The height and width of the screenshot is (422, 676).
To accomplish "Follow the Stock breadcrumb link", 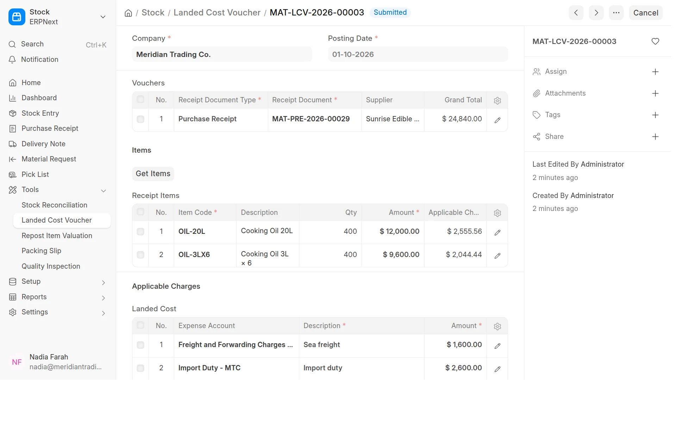I will pos(153,13).
